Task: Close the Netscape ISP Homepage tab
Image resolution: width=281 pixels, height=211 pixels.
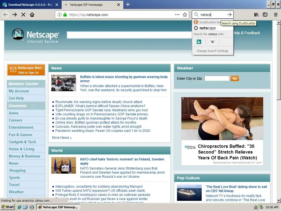Action: [x=119, y=5]
